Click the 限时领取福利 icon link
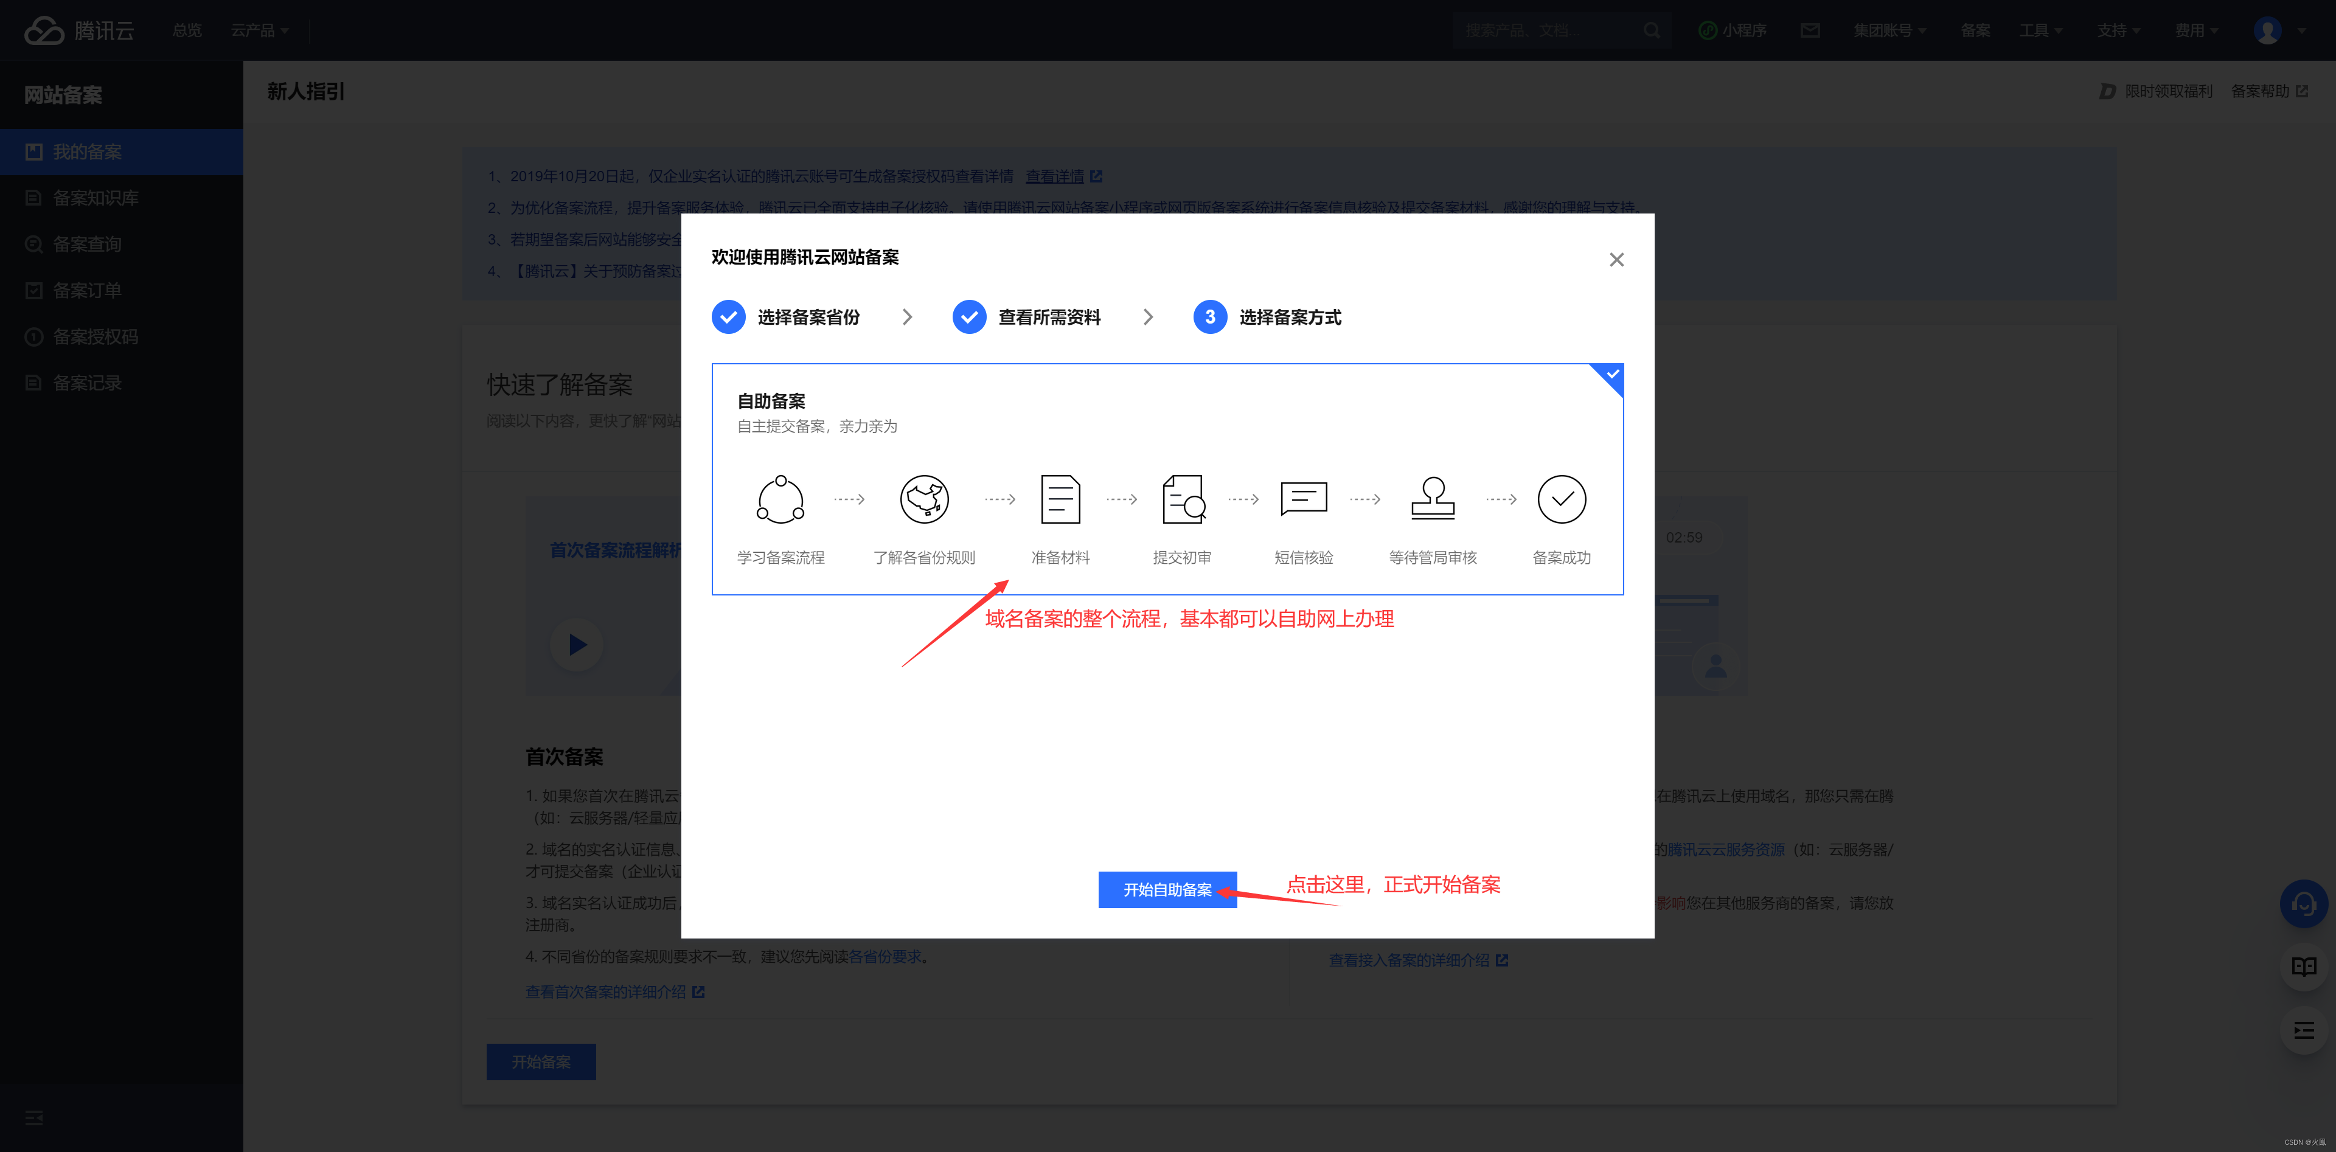The width and height of the screenshot is (2336, 1152). [x=2107, y=92]
